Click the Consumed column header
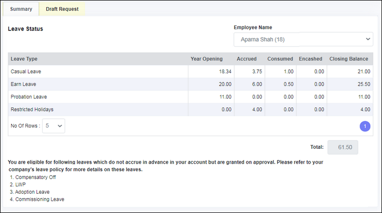 point(280,59)
